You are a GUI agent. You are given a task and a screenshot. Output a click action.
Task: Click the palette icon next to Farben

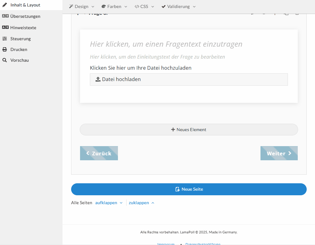click(x=103, y=6)
